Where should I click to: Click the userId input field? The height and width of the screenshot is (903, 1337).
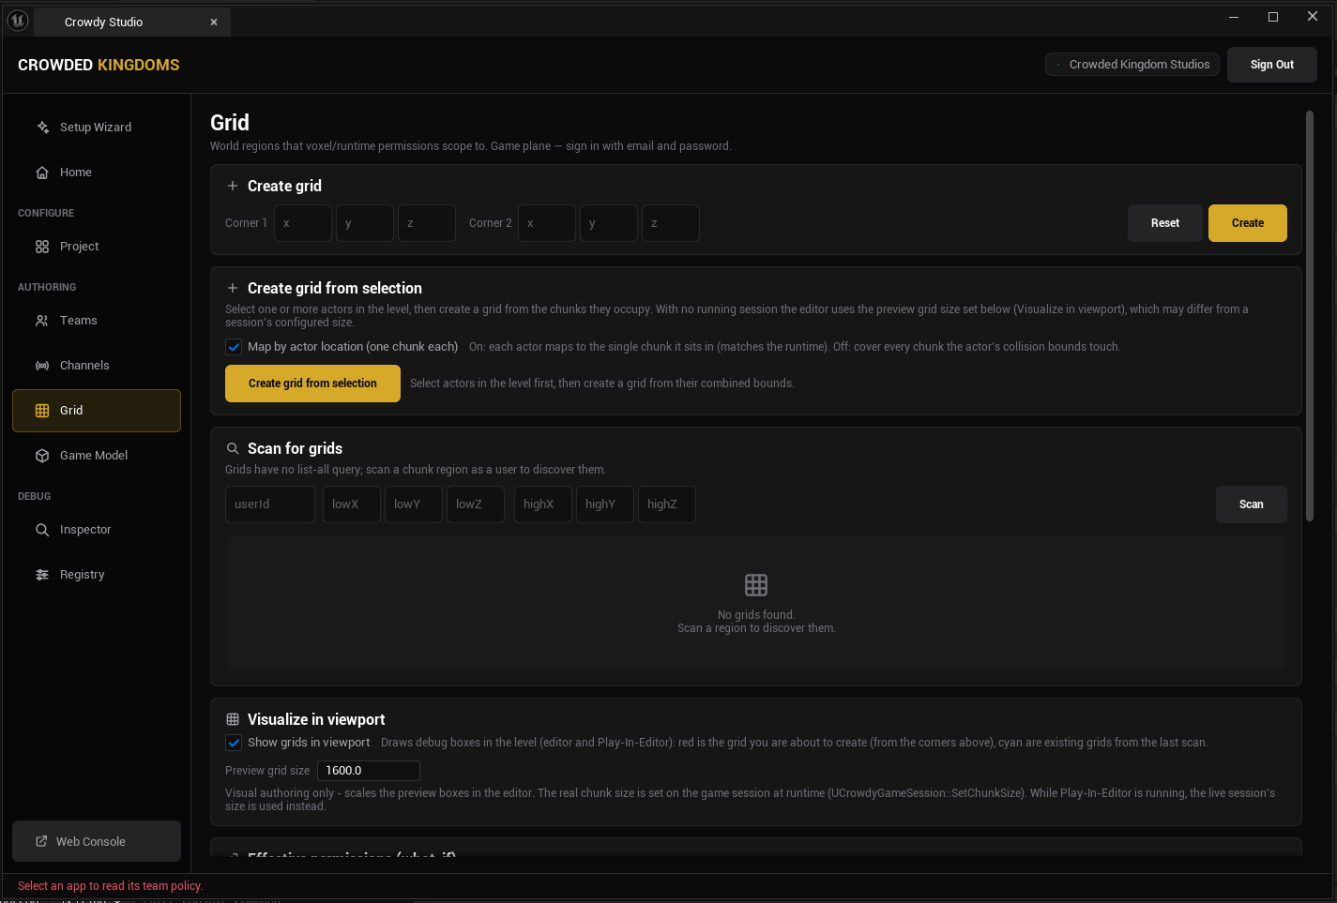pyautogui.click(x=270, y=504)
